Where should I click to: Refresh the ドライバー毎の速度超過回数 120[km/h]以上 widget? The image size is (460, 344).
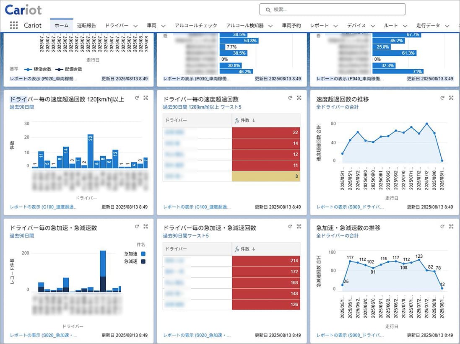137,98
